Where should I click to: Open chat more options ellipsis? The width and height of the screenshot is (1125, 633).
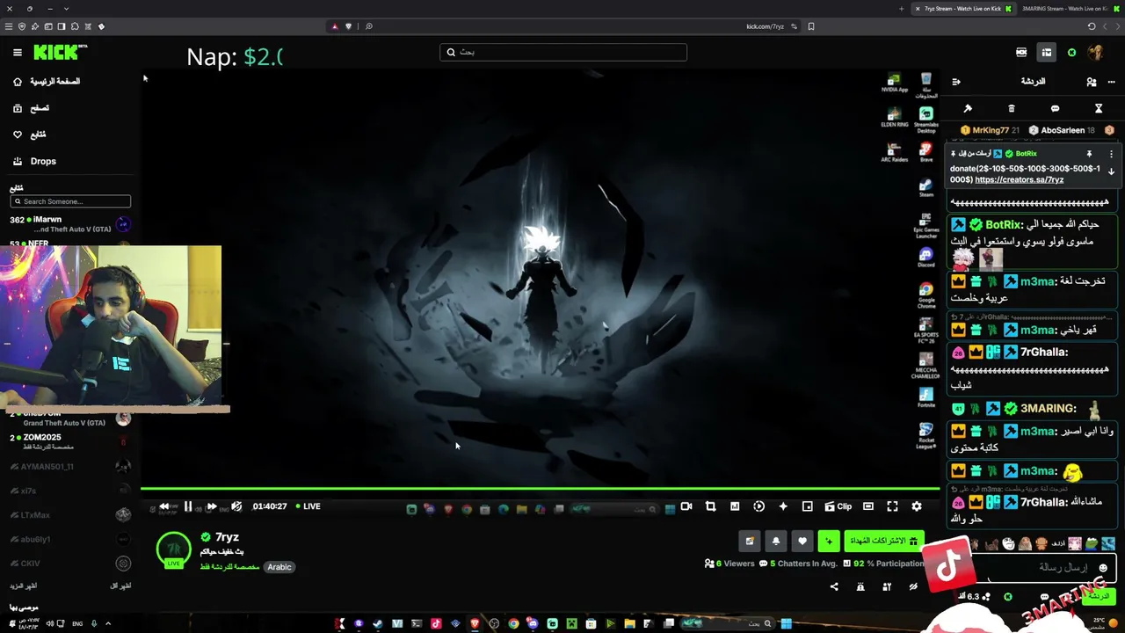1112,82
